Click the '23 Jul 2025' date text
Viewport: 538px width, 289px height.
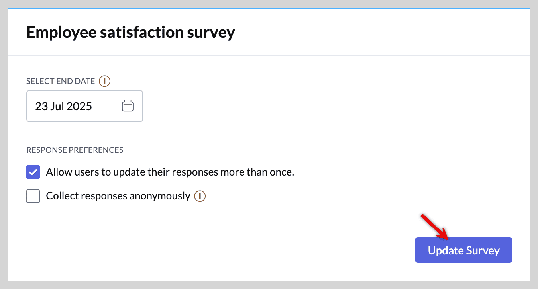[64, 106]
